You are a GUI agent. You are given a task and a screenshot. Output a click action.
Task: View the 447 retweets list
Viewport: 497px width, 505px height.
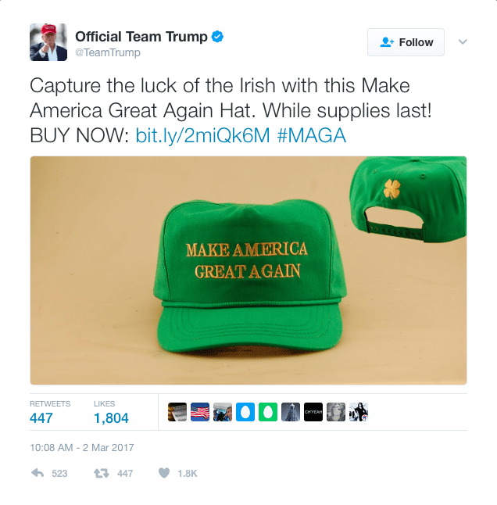coord(50,414)
